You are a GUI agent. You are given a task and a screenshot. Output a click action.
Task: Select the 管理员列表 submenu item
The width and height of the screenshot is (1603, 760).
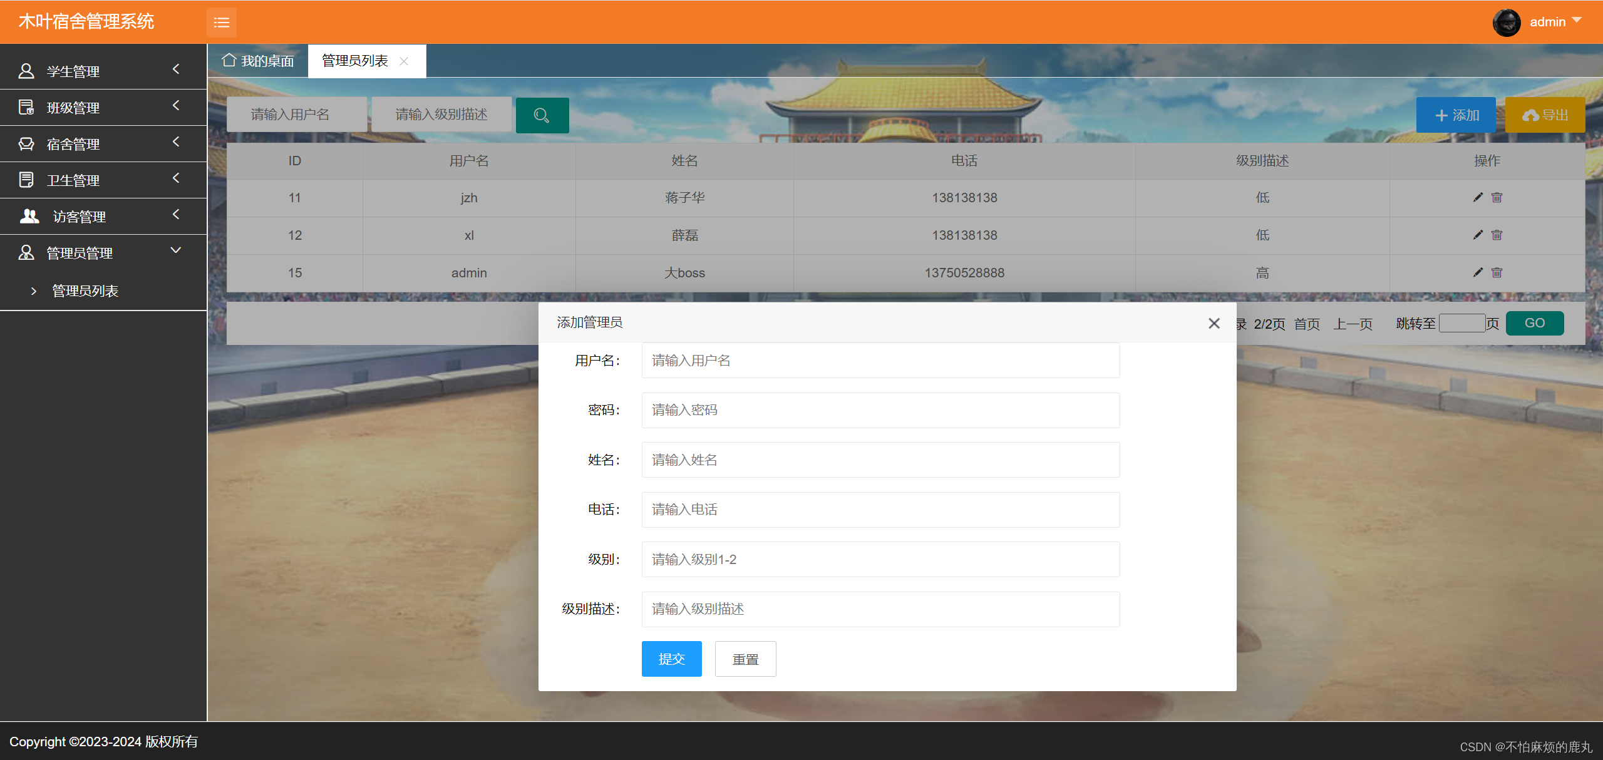click(x=85, y=290)
